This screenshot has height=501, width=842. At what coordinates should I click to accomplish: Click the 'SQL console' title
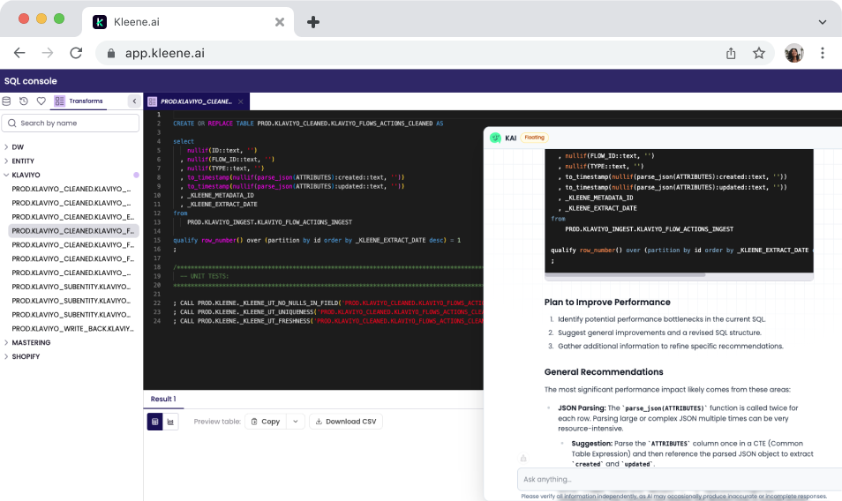(x=31, y=81)
